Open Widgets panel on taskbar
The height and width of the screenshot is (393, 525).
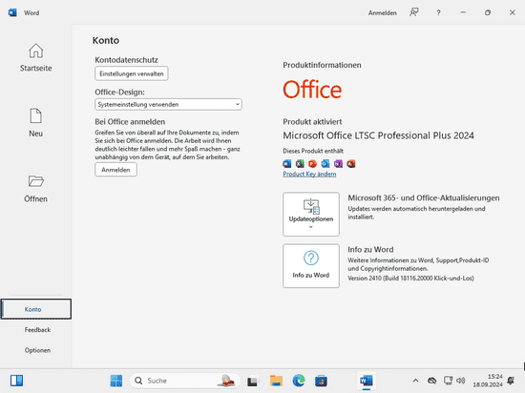pos(16,381)
